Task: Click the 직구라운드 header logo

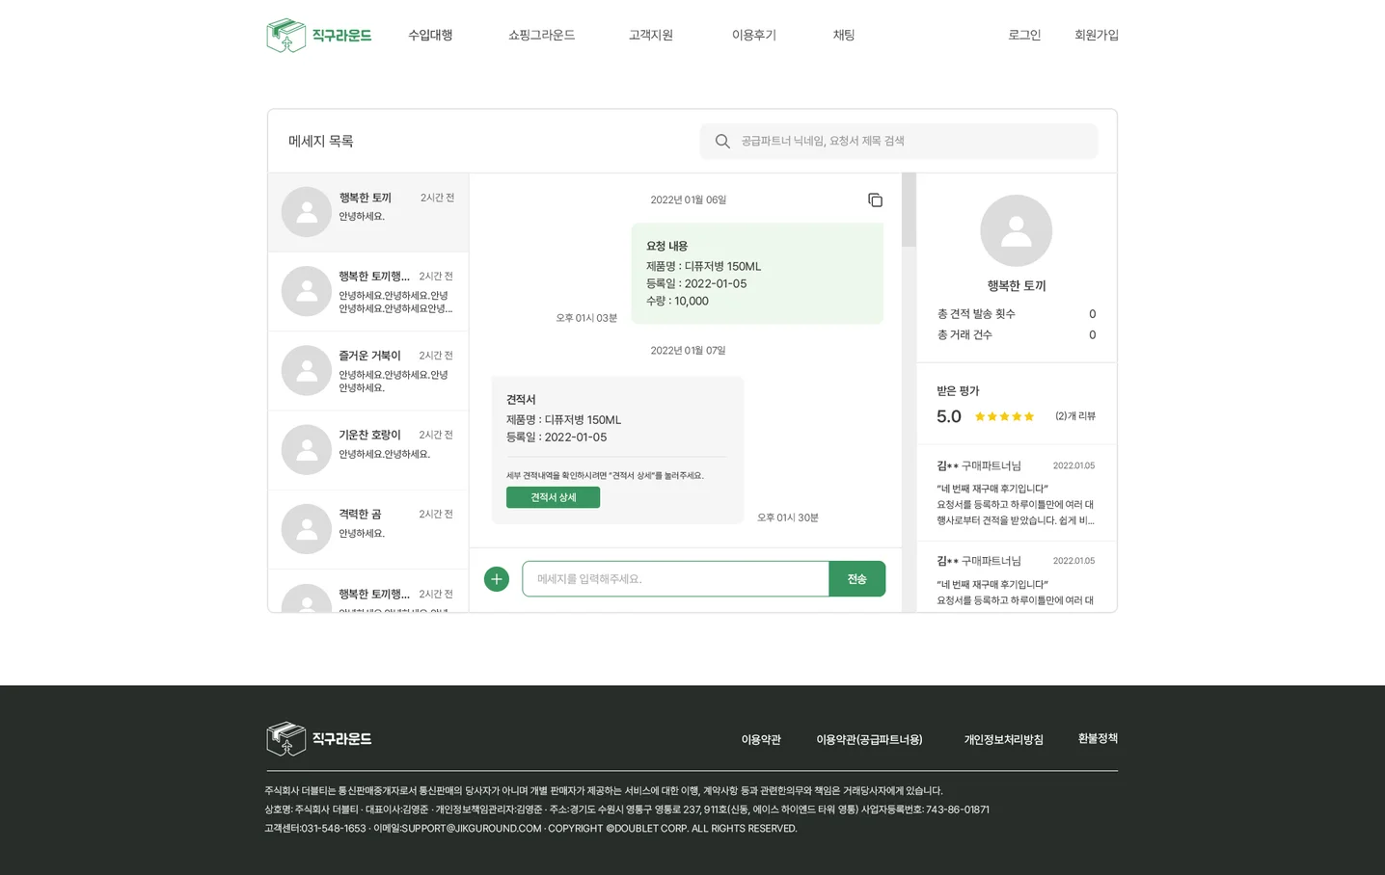Action: click(x=318, y=36)
